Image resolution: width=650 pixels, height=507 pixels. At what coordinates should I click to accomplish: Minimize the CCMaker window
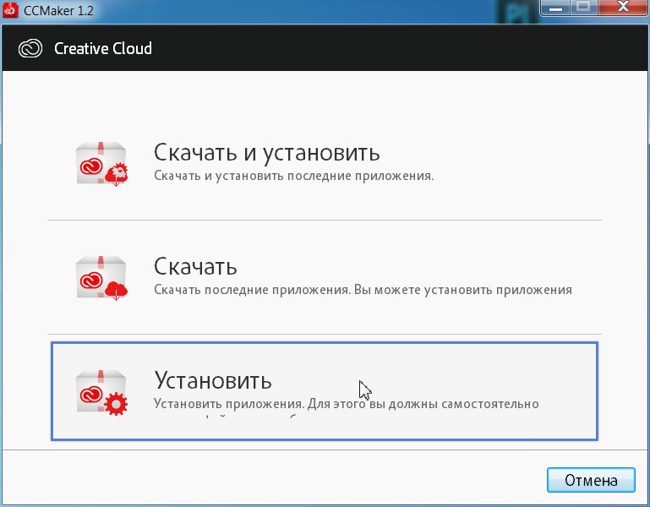click(555, 8)
